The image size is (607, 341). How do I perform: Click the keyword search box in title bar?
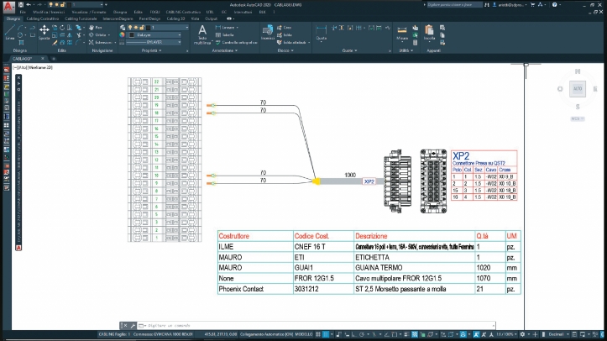click(x=454, y=5)
